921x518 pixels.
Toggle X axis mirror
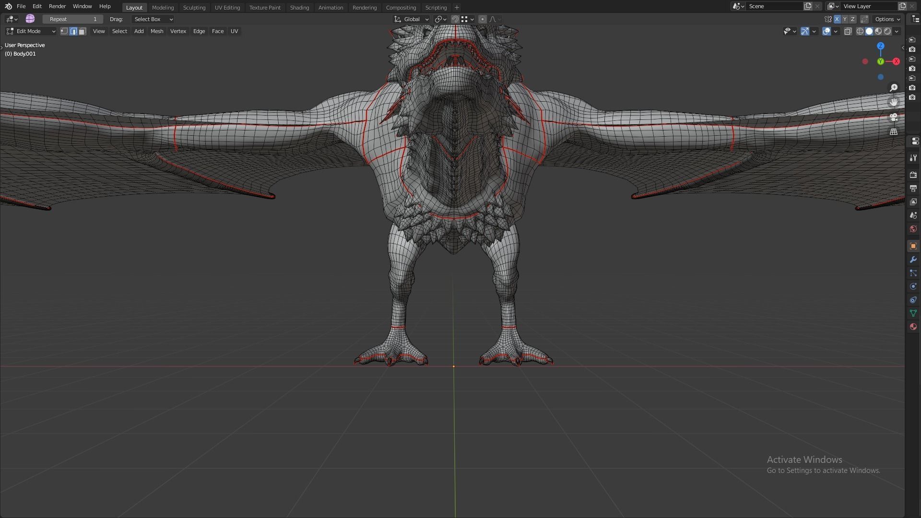pyautogui.click(x=837, y=19)
